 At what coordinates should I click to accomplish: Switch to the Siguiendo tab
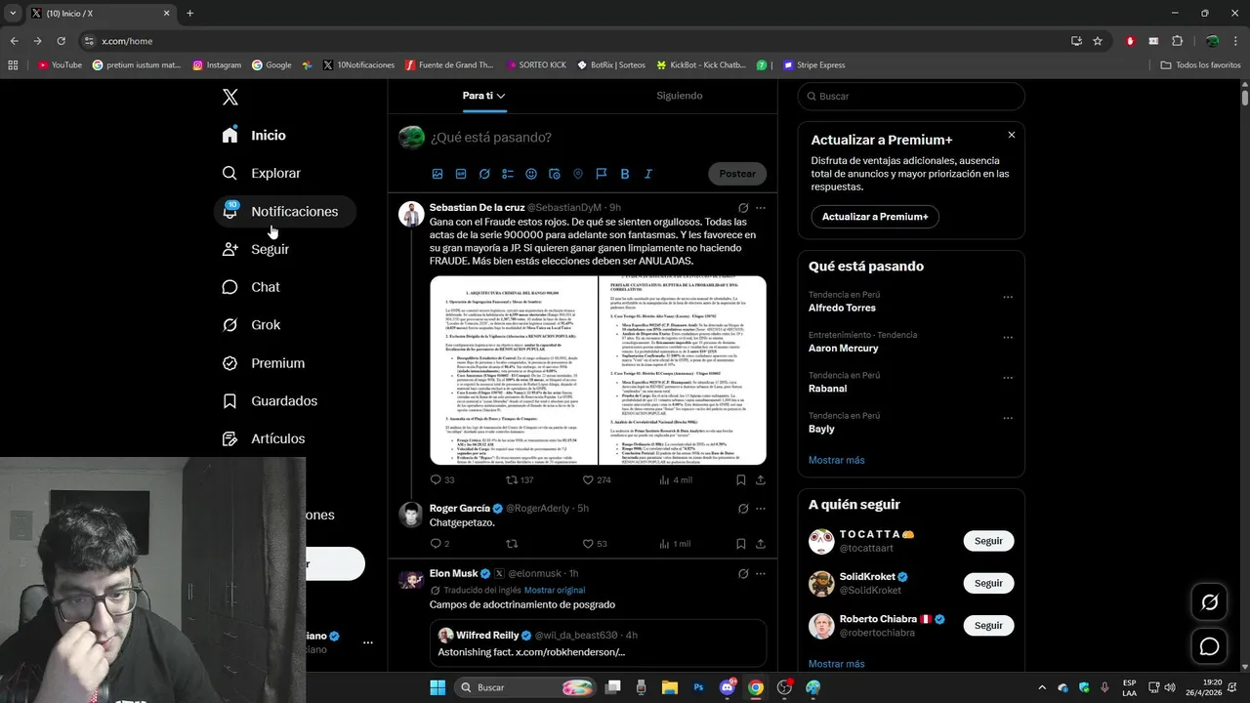(679, 96)
